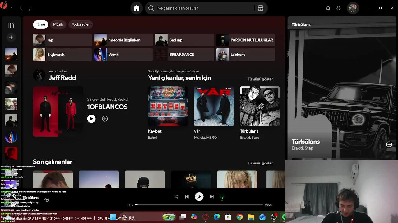The height and width of the screenshot is (223, 398).
Task: Seek on the playback progress bar
Action: (x=199, y=205)
